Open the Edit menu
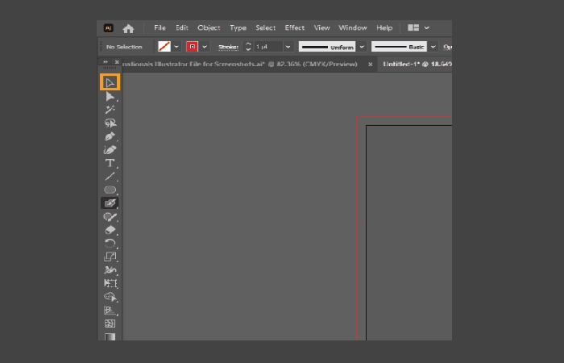 click(x=181, y=27)
